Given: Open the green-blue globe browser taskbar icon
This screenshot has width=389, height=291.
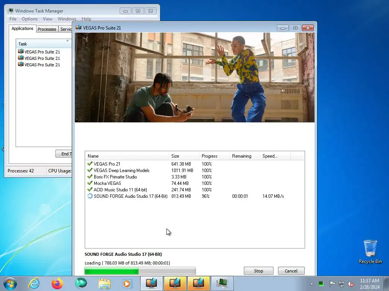Looking at the screenshot, I should 81,283.
